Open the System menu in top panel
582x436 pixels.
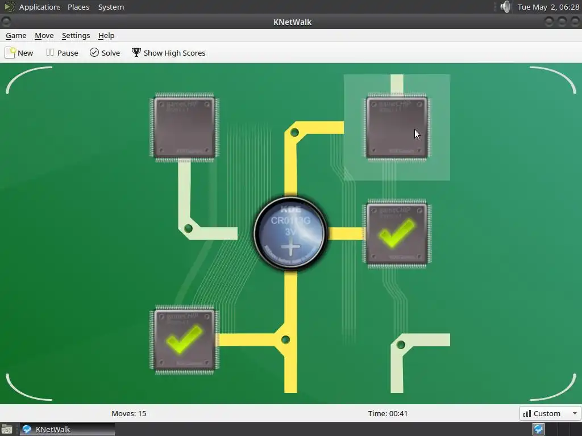[111, 7]
